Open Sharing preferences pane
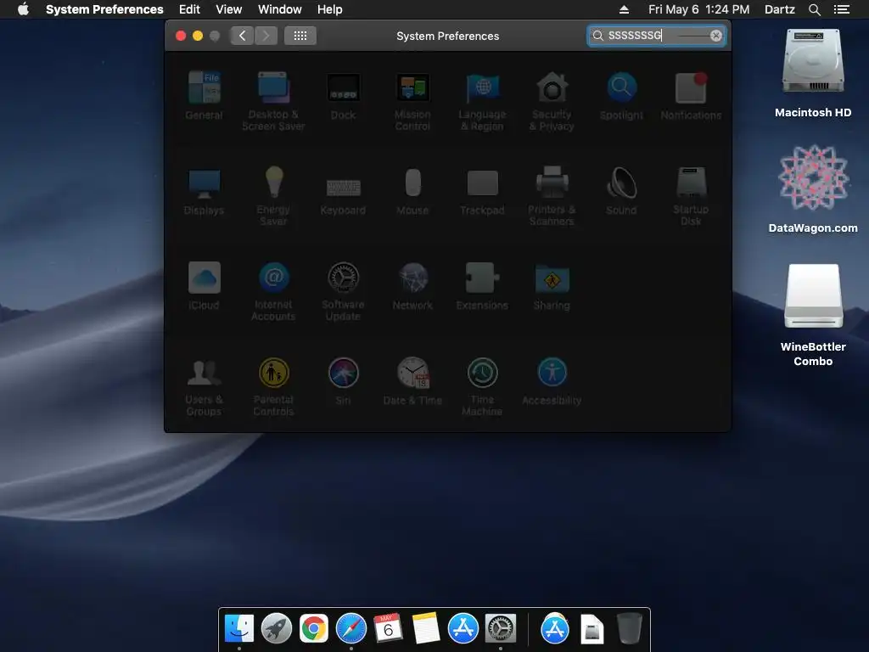The image size is (869, 652). click(552, 285)
